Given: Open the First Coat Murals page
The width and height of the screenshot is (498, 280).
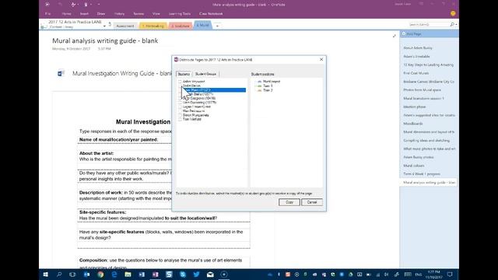Looking at the screenshot, I should click(416, 73).
